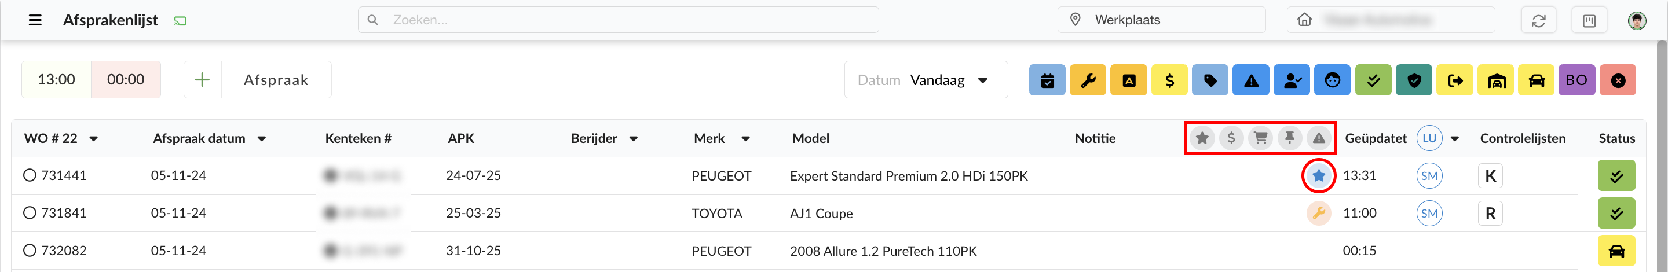1668x272 pixels.
Task: Click the purple BO status swatch
Action: point(1576,80)
